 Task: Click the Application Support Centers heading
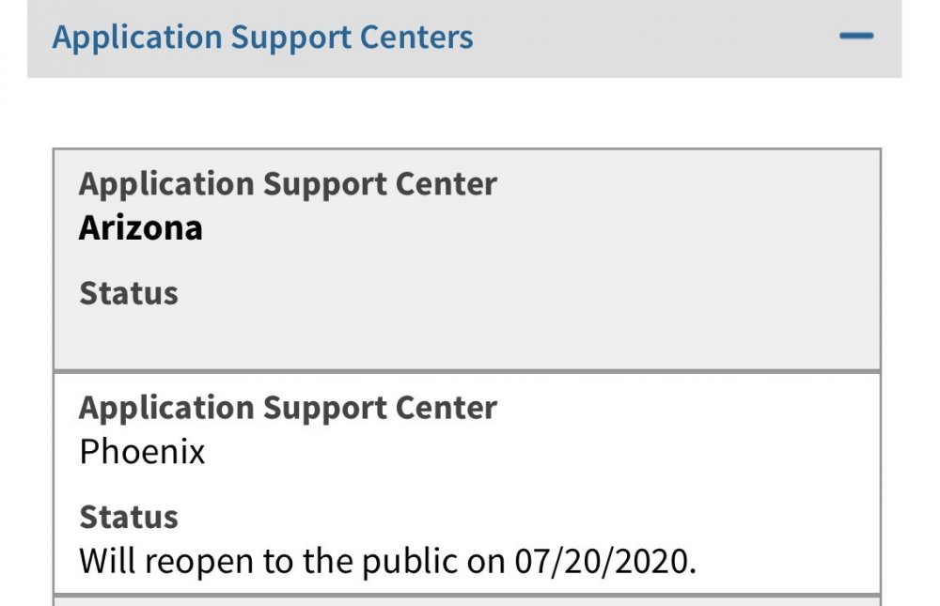point(262,38)
